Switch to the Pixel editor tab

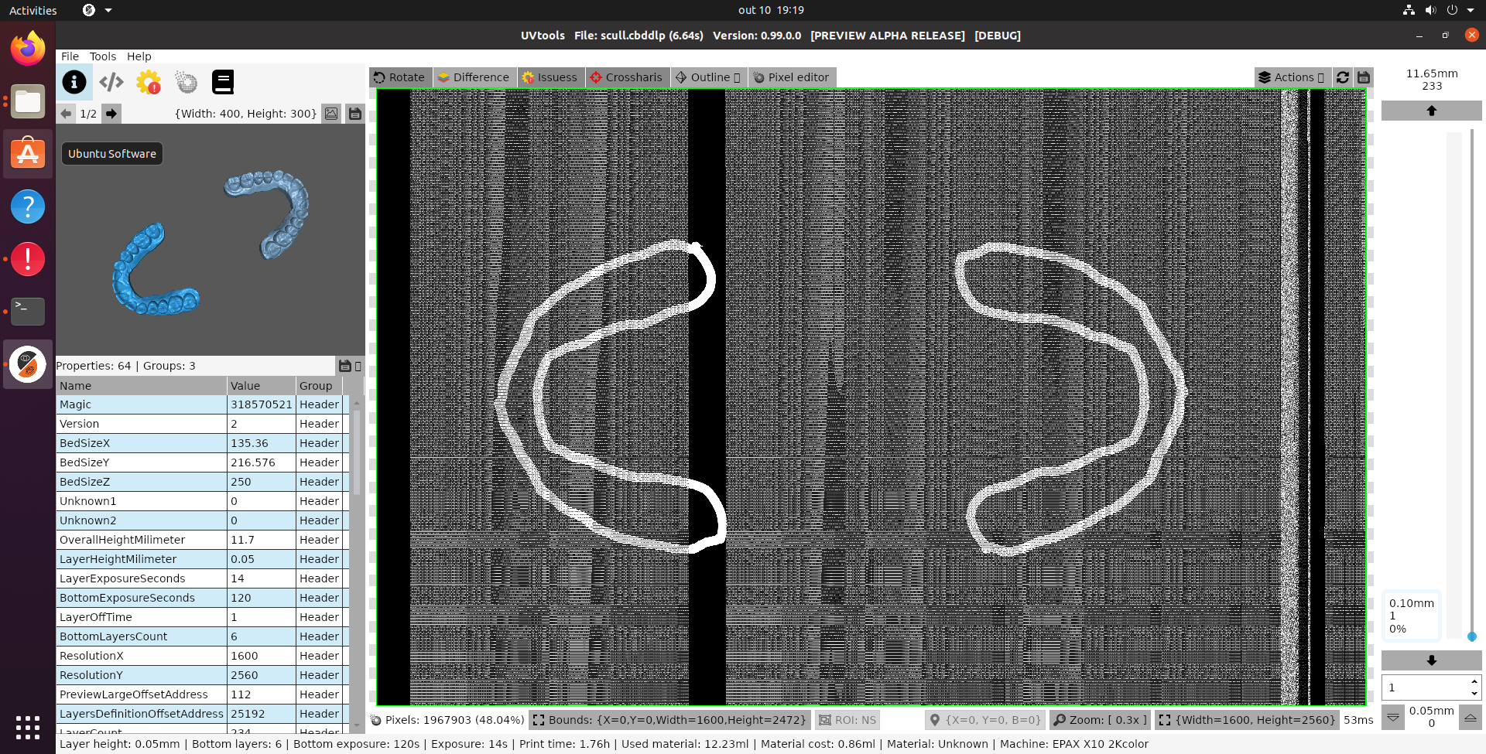(791, 77)
